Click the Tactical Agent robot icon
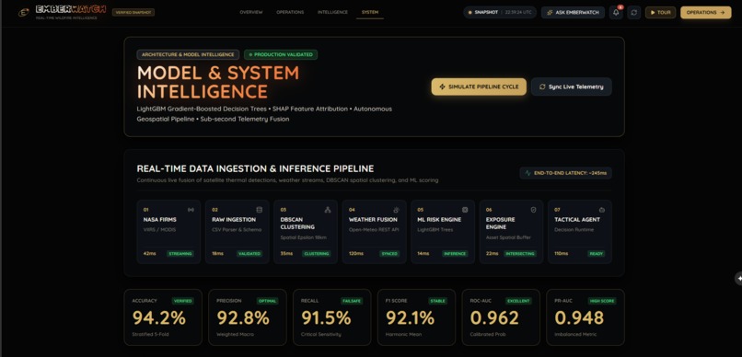742x357 pixels. [602, 210]
